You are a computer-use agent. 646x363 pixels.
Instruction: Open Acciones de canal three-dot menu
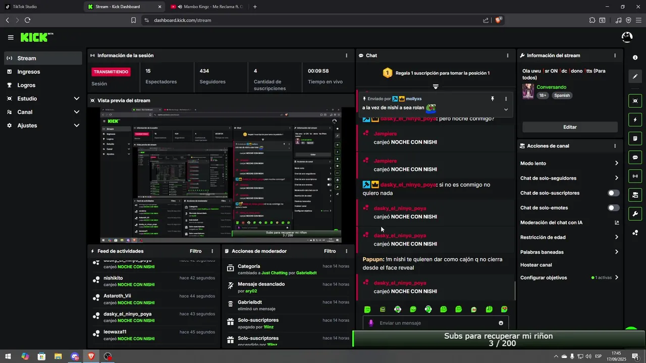click(615, 146)
